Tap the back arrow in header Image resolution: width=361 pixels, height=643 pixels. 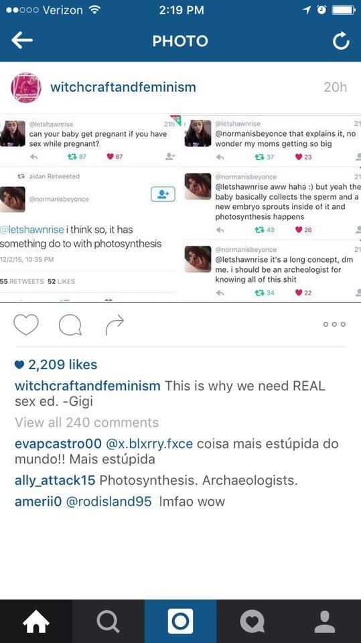click(21, 40)
